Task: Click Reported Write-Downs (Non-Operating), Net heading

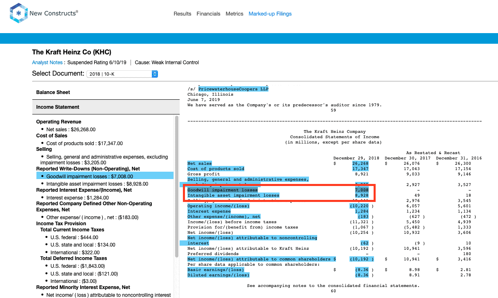Action: click(88, 169)
